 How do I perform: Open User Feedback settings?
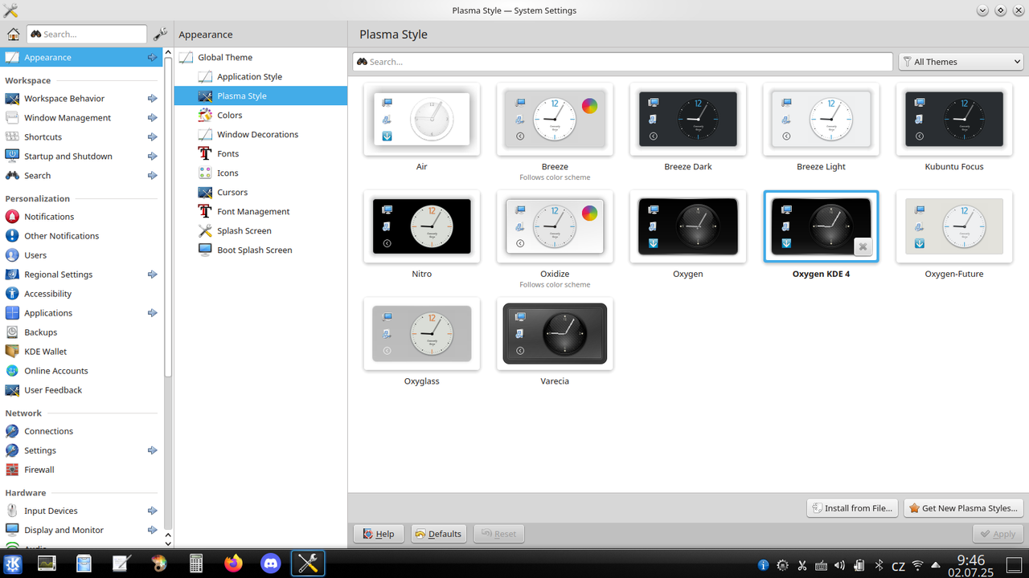pyautogui.click(x=81, y=390)
